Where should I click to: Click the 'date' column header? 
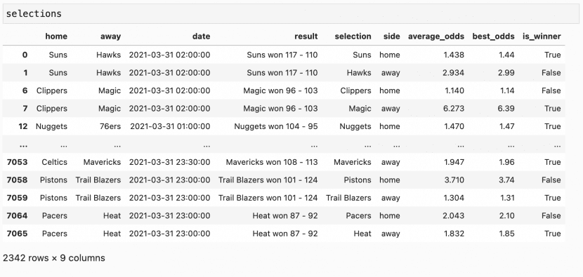coord(201,36)
